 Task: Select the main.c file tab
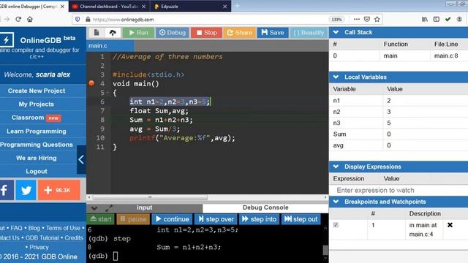pos(110,45)
